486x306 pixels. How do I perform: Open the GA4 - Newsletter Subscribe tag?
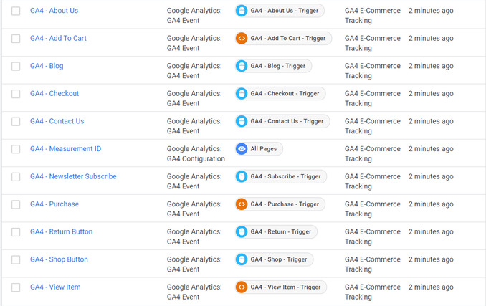[x=73, y=176]
